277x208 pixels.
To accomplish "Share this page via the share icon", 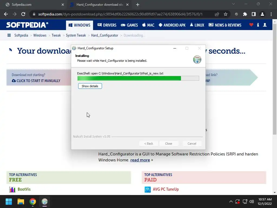I will [x=217, y=14].
